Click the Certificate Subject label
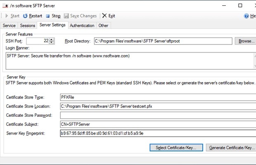The height and width of the screenshot is (165, 256). tap(22, 124)
